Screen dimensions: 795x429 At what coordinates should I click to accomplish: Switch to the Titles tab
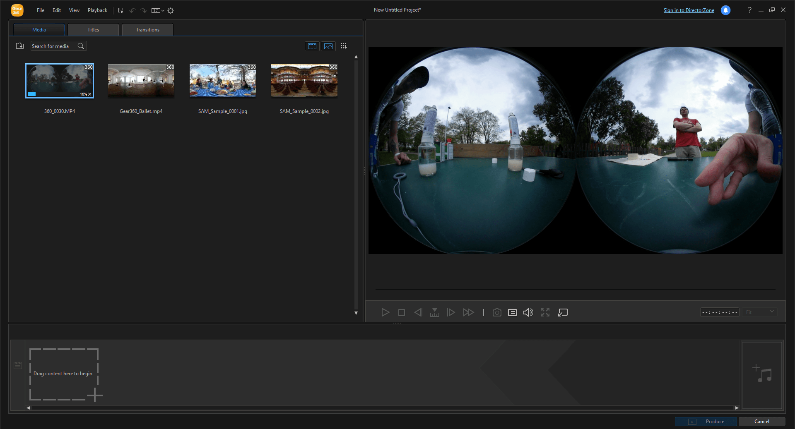pos(93,30)
